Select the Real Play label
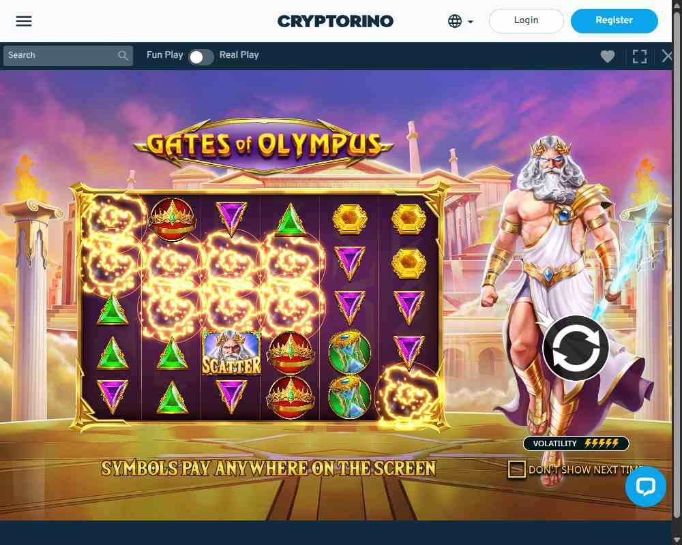This screenshot has height=545, width=682. pyautogui.click(x=239, y=54)
